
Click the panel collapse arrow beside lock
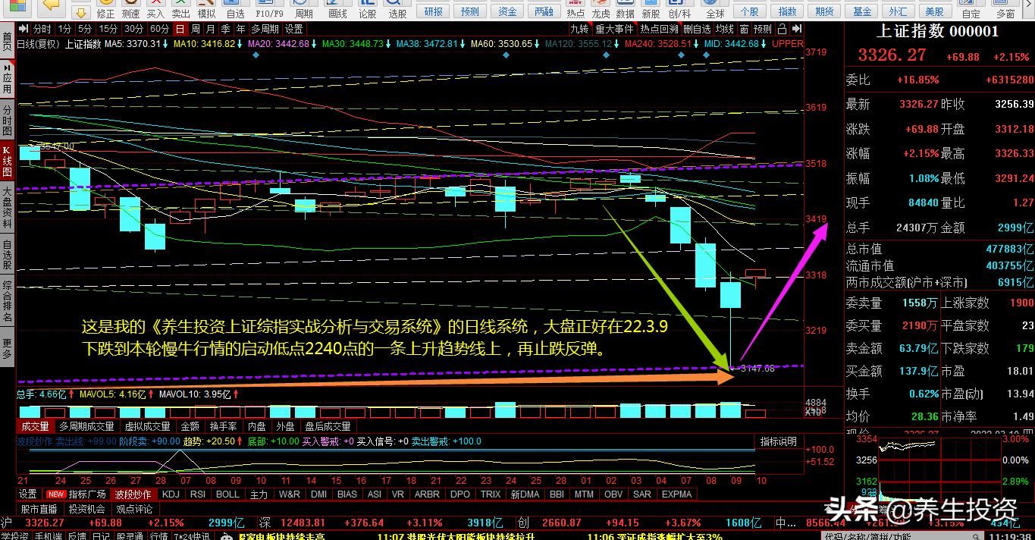(x=796, y=28)
